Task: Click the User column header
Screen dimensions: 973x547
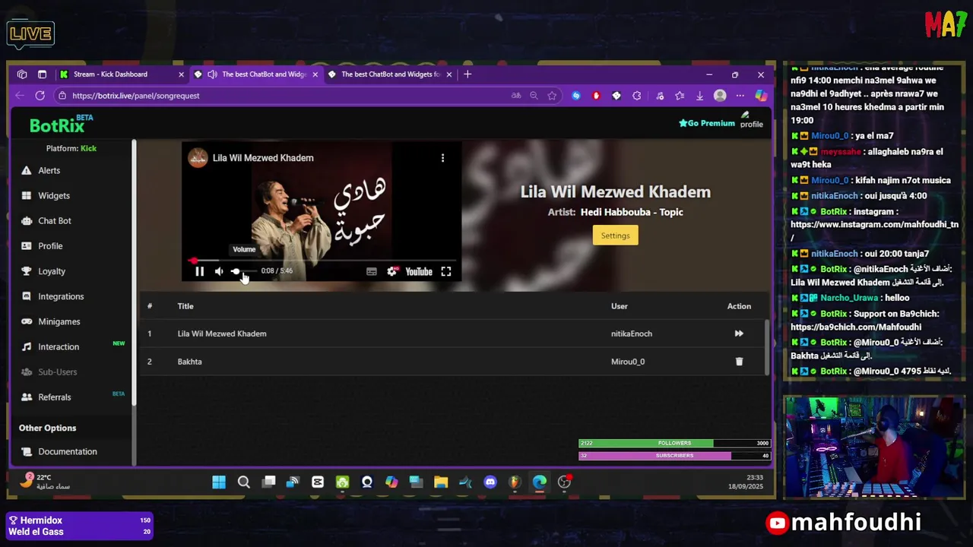Action: click(620, 306)
